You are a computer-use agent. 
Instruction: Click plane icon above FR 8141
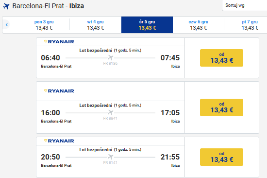point(110,157)
